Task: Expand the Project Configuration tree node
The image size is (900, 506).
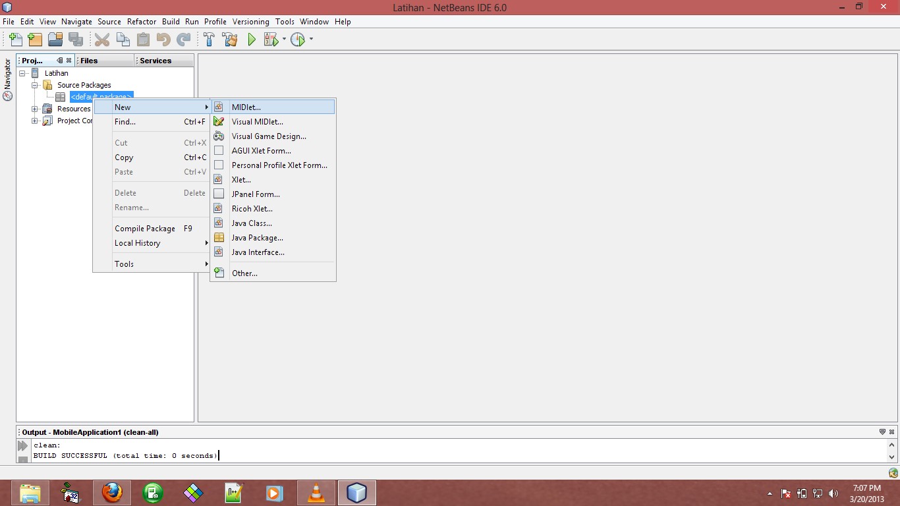Action: [34, 121]
